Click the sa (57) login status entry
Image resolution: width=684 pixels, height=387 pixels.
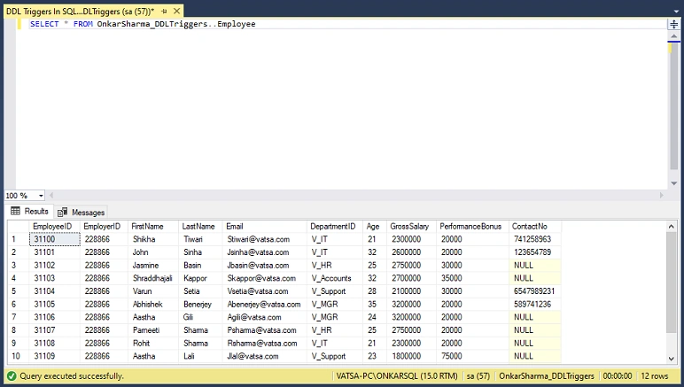478,376
